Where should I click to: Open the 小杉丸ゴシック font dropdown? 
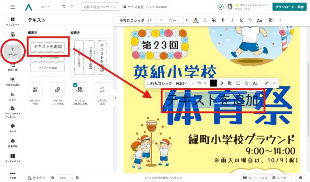[x=136, y=20]
